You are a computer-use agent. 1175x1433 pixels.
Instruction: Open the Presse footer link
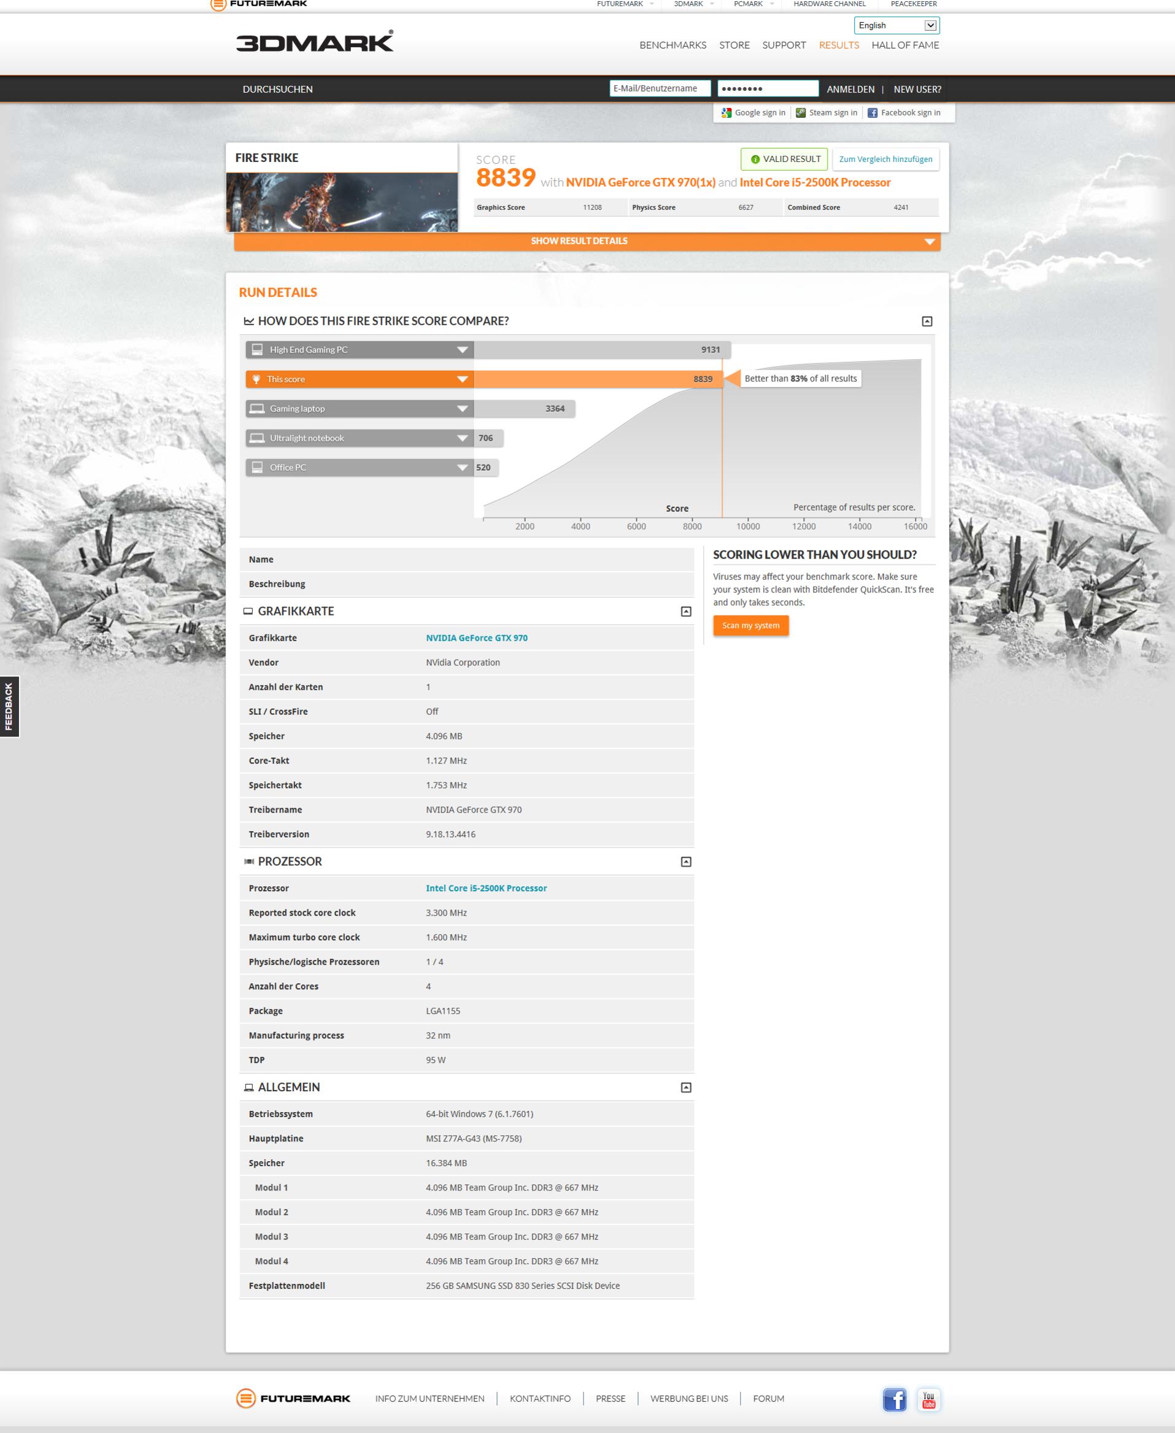[x=611, y=1399]
